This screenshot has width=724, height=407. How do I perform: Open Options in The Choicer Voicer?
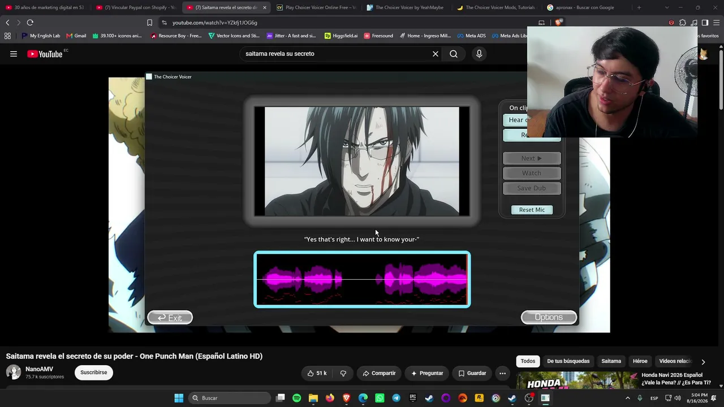549,317
